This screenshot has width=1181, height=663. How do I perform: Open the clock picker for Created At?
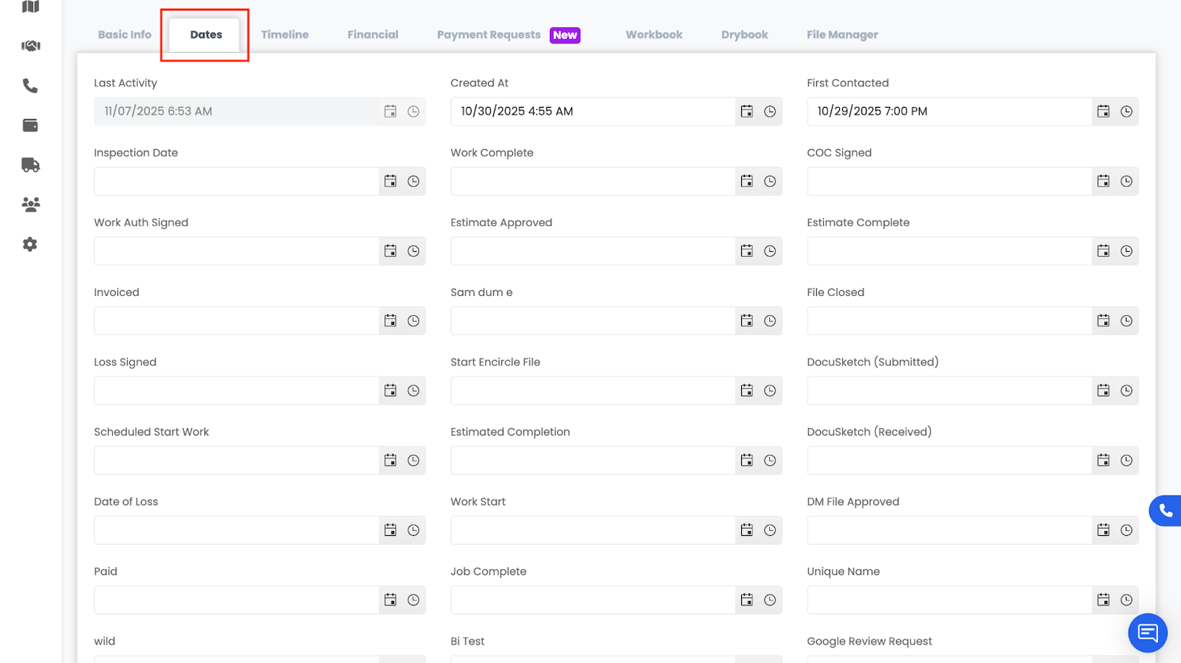(770, 111)
